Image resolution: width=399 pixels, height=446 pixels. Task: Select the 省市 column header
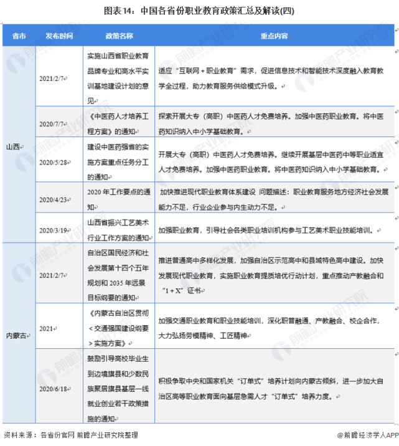(x=19, y=36)
